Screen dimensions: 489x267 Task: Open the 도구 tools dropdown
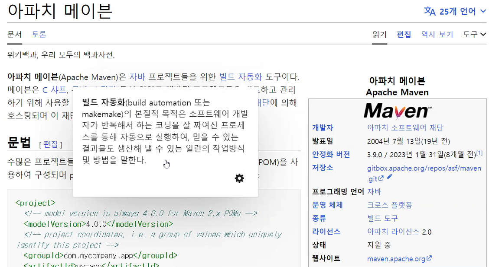[x=474, y=34]
